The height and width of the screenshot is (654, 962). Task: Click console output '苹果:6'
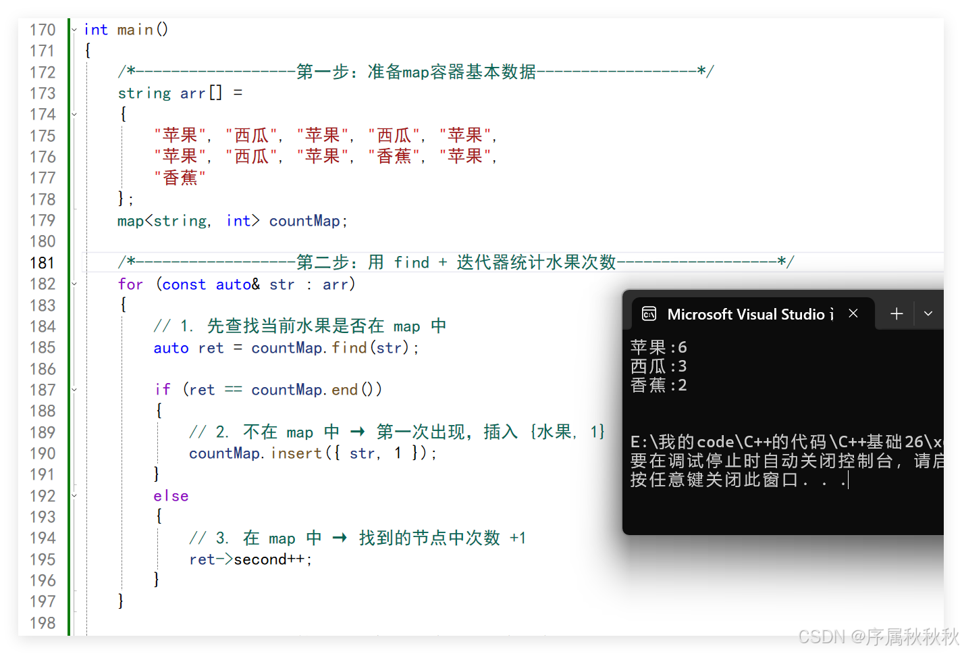tap(659, 347)
